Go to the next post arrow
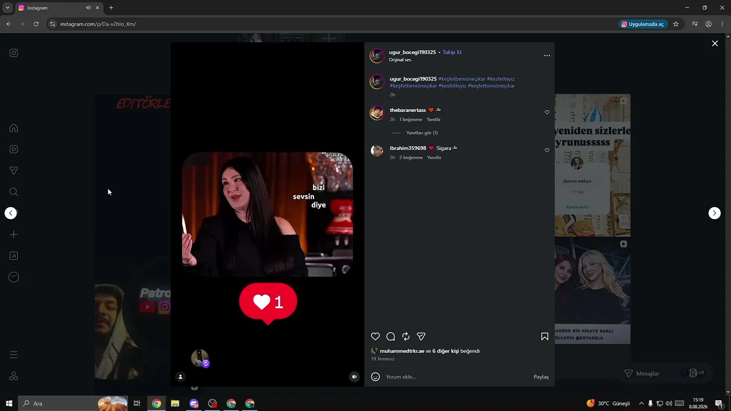 pos(714,213)
